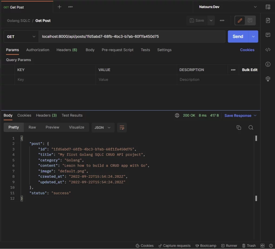Viewport: 275px width, 249px height.
Task: Expand the Save options arrow
Action: pyautogui.click(x=211, y=20)
